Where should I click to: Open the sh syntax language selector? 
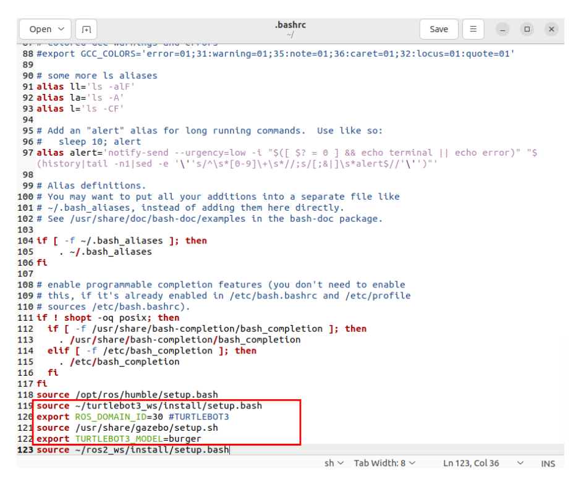[334, 463]
